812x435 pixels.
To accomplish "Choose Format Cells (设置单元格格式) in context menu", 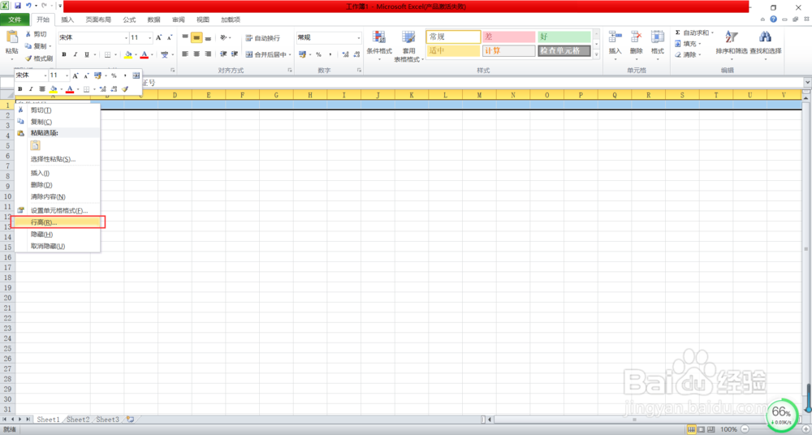I will 58,210.
